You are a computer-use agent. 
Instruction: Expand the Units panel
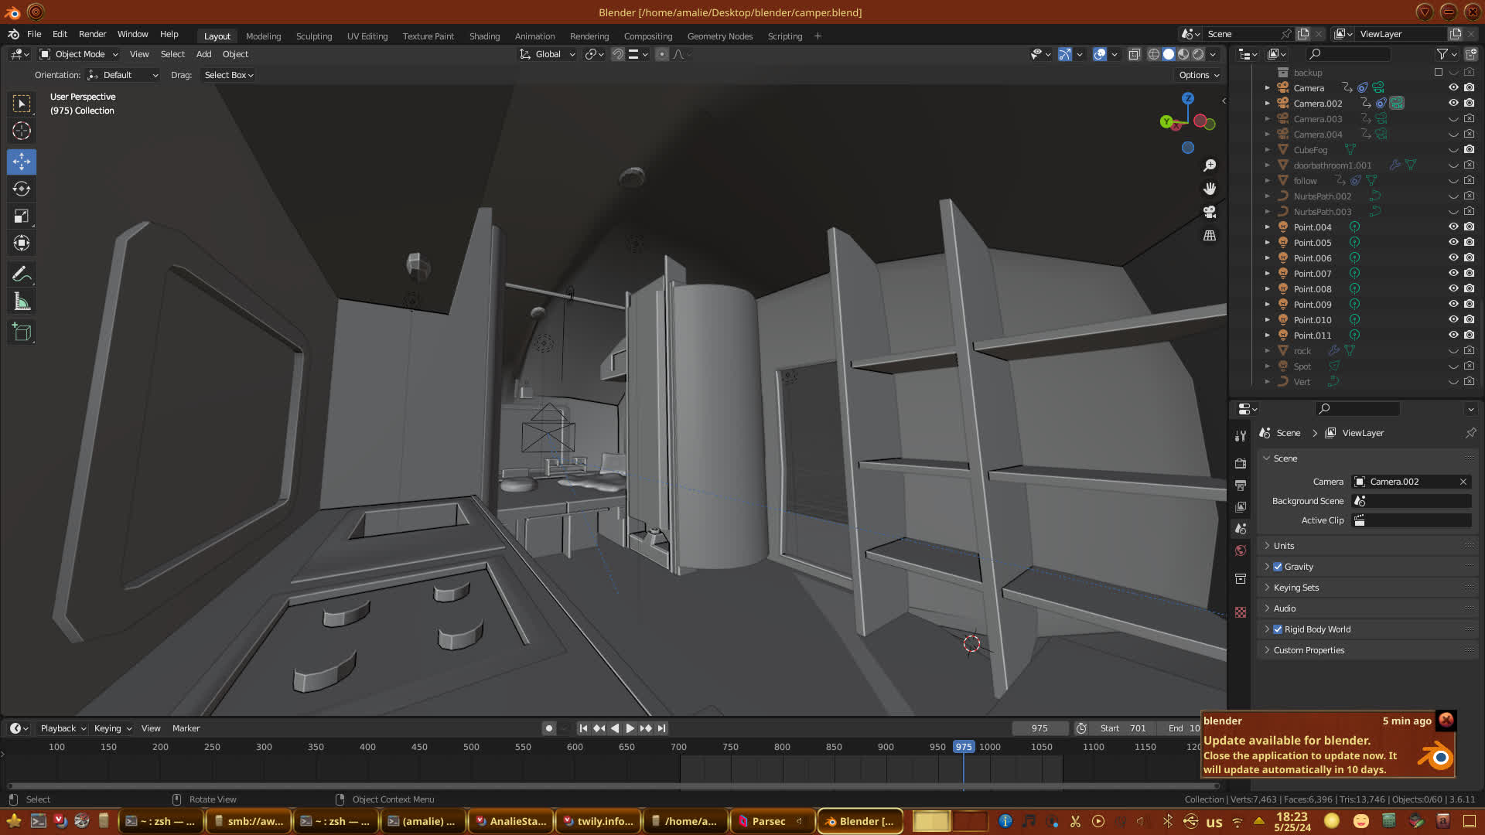(x=1284, y=546)
